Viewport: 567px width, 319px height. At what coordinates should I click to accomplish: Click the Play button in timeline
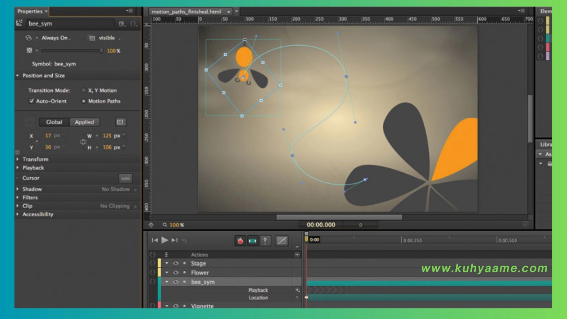coord(165,240)
